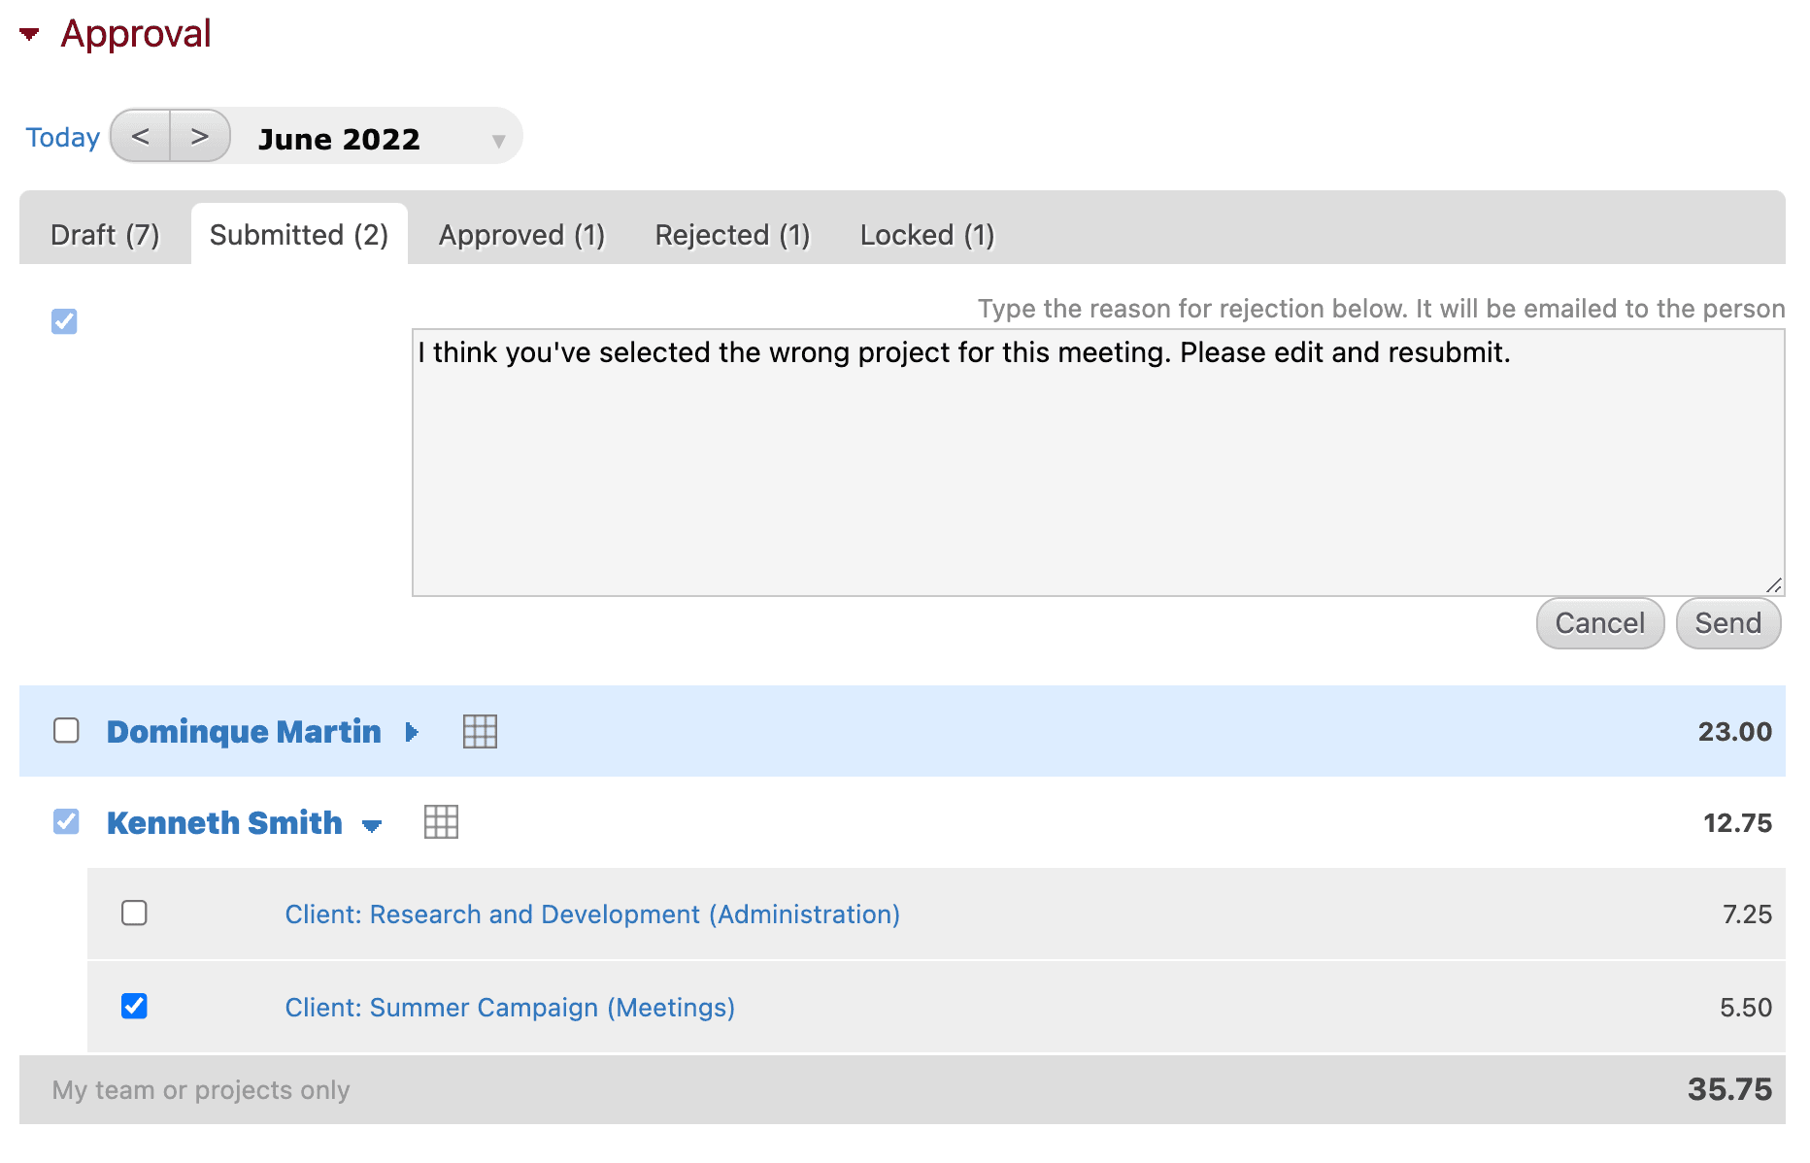
Task: Open Dominque Martin's timesheet grid view
Action: pos(481,732)
